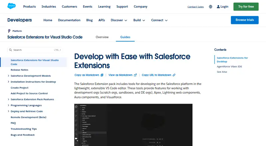Jump to Salesforce Extensions for Desktop section

point(232,60)
